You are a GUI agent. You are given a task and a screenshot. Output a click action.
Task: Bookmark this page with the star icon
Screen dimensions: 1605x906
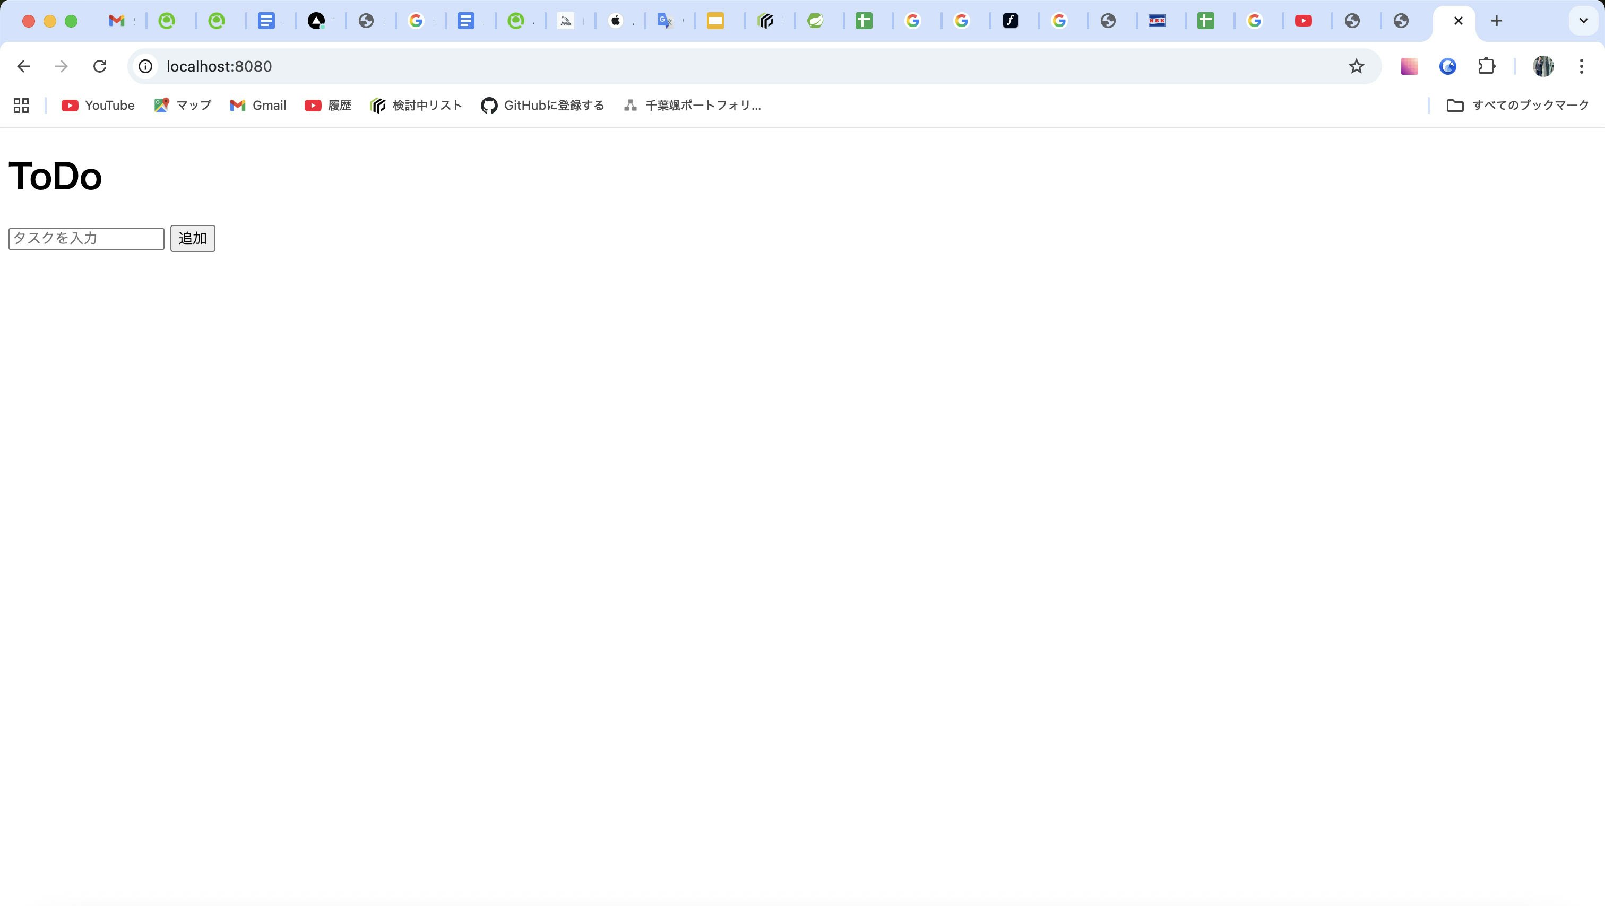coord(1356,66)
